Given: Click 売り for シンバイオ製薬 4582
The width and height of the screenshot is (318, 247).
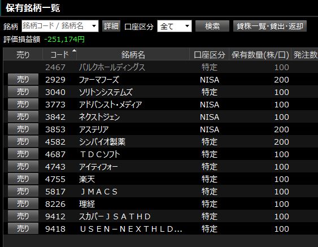Looking at the screenshot, I should pos(23,141).
